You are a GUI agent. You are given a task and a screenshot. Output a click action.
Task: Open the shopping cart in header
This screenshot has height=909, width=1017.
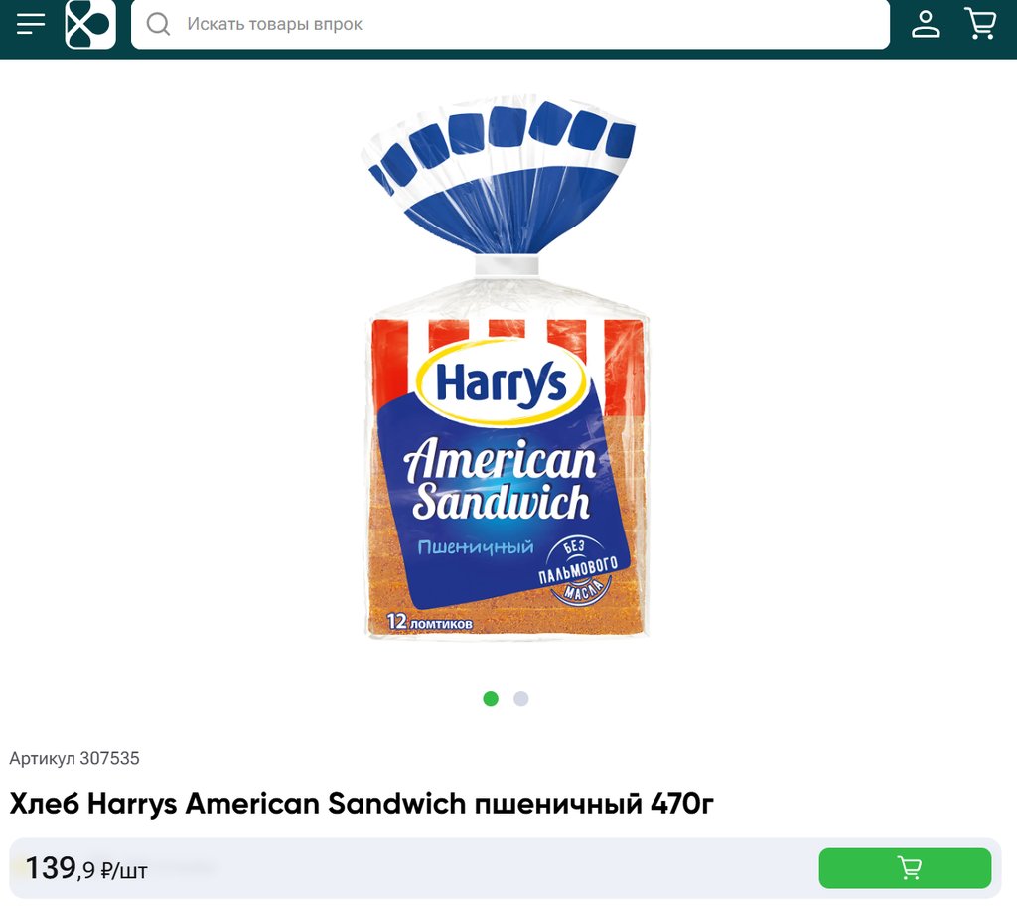point(980,24)
